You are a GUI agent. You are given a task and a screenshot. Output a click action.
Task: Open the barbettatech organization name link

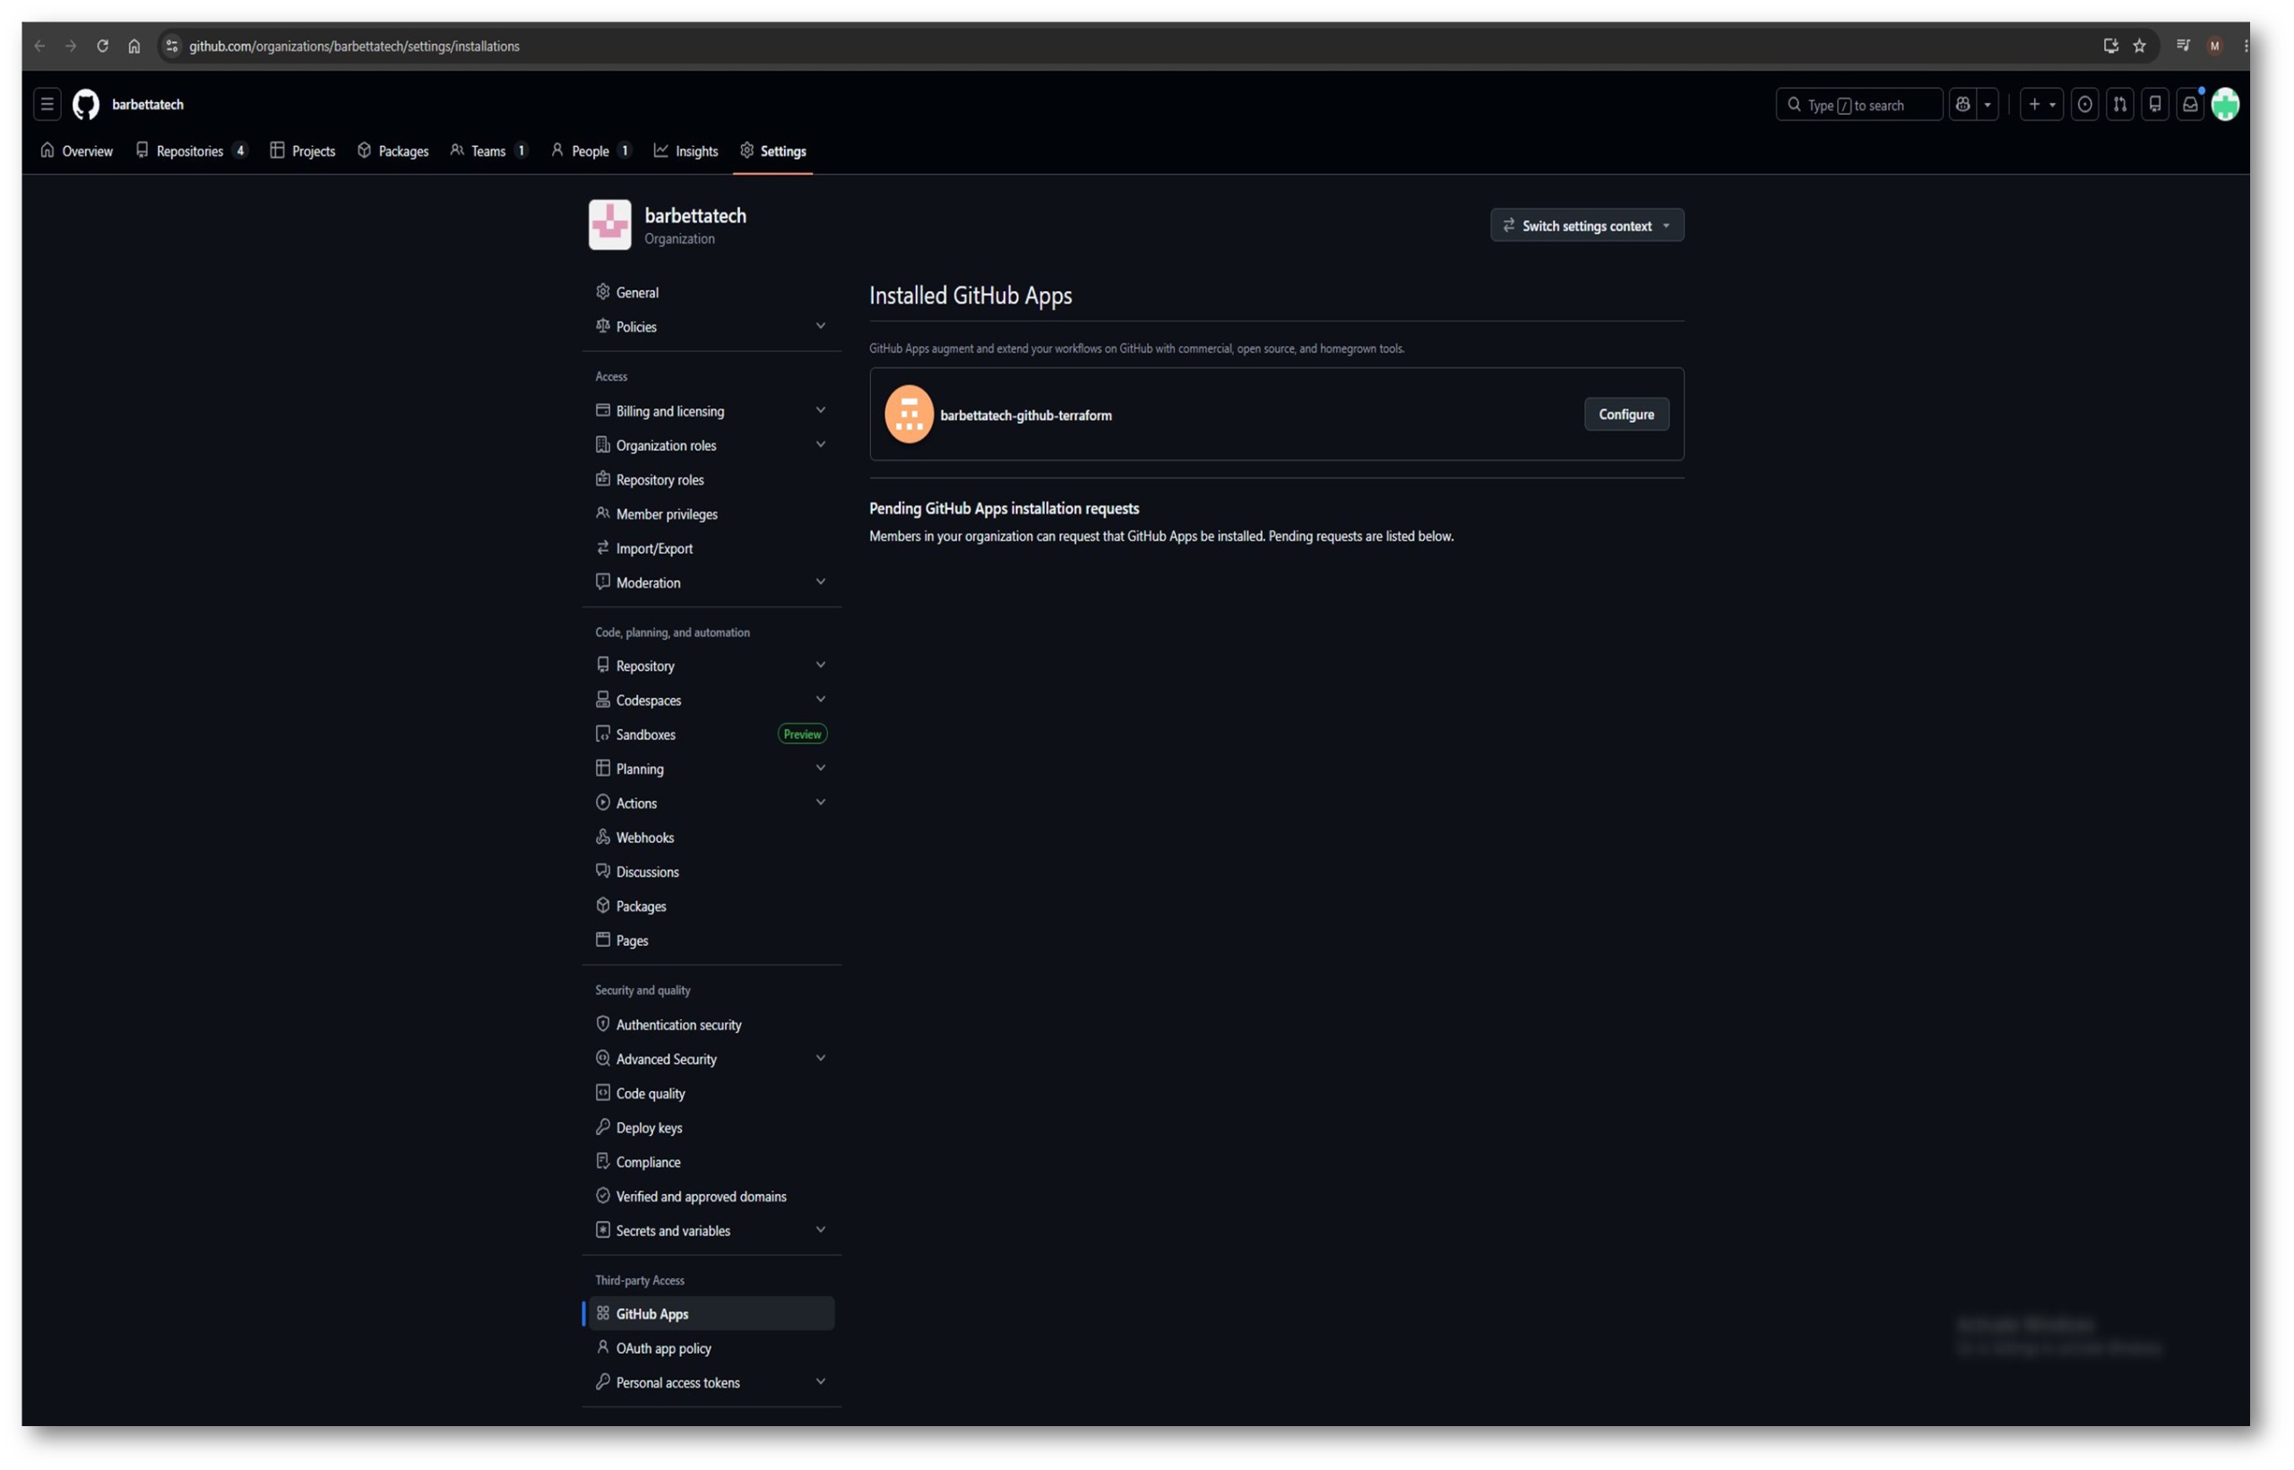point(696,216)
